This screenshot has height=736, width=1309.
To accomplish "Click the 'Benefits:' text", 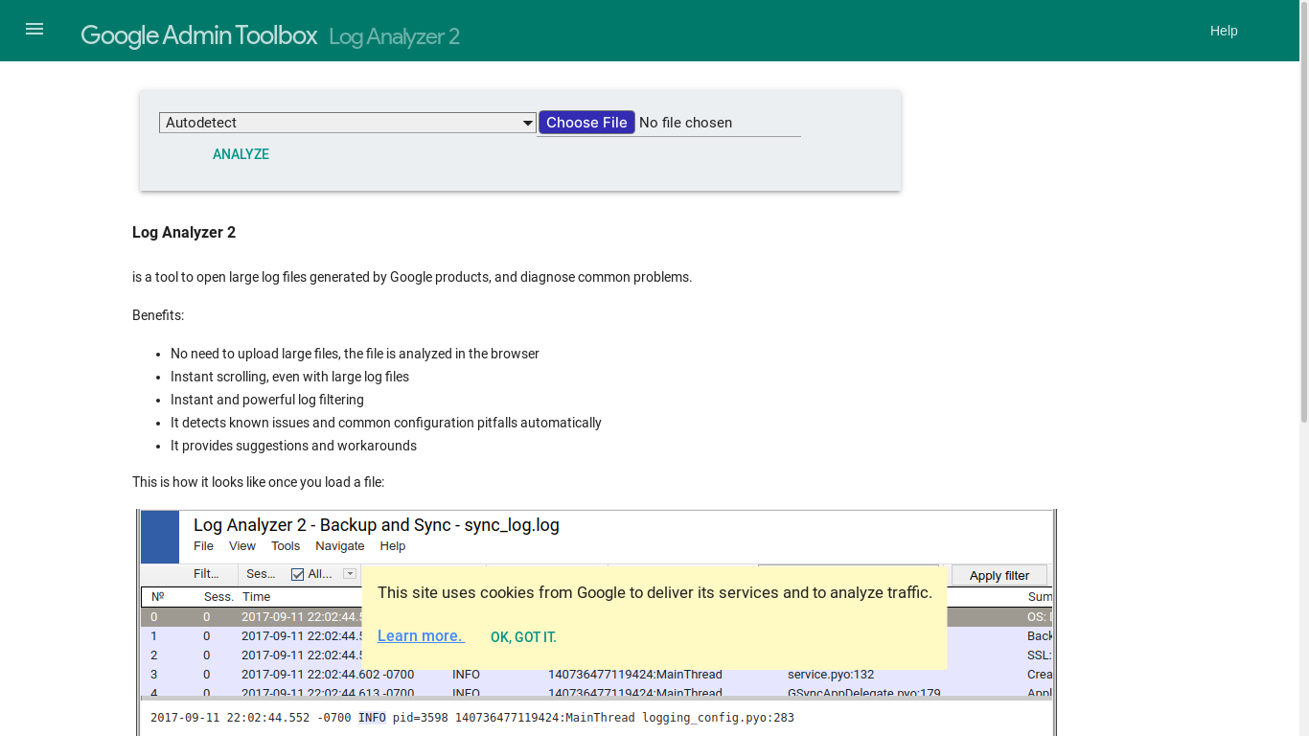I will click(158, 315).
